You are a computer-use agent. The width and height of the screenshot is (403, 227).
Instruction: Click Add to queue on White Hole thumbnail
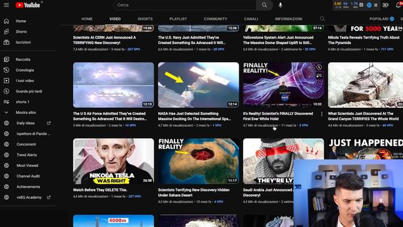[x=319, y=76]
